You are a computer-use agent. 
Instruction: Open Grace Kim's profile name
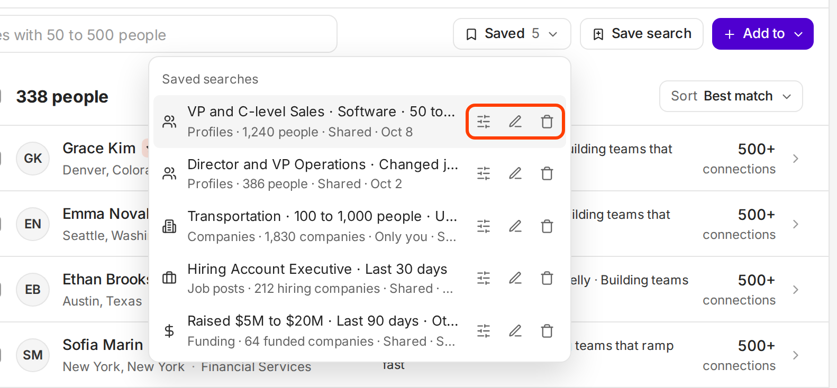tap(99, 148)
